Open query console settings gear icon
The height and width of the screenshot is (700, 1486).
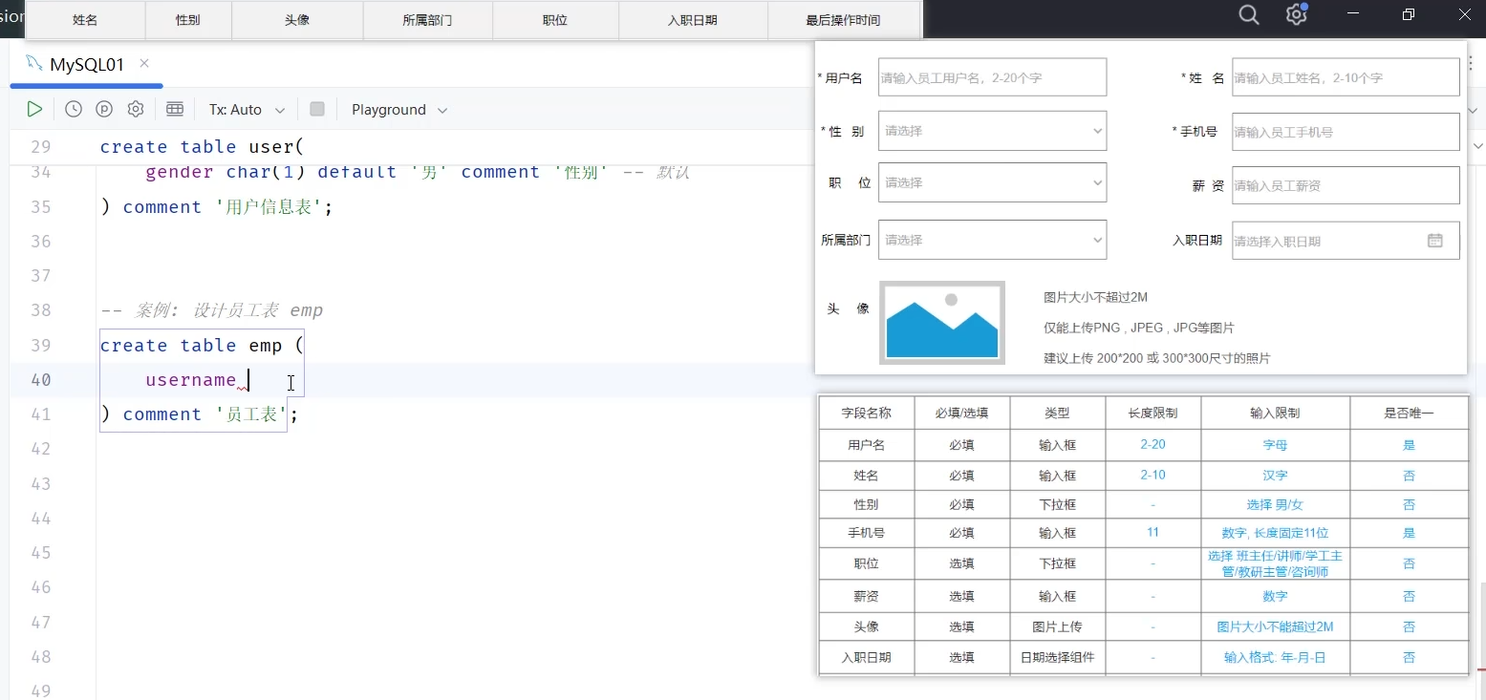coord(136,110)
